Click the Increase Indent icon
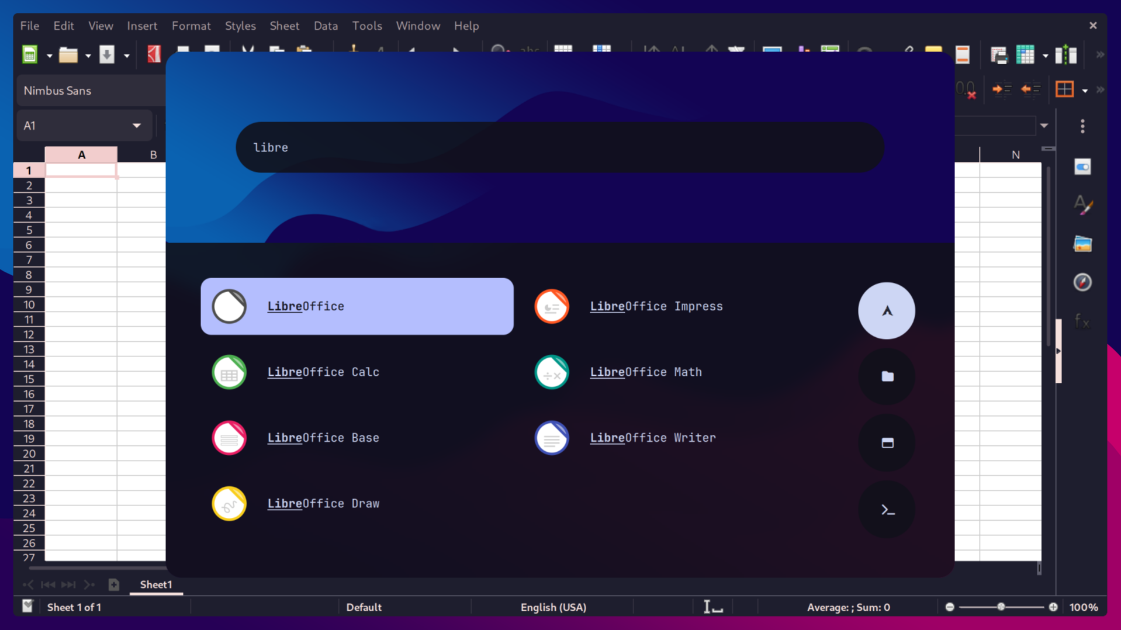1121x630 pixels. [1002, 89]
